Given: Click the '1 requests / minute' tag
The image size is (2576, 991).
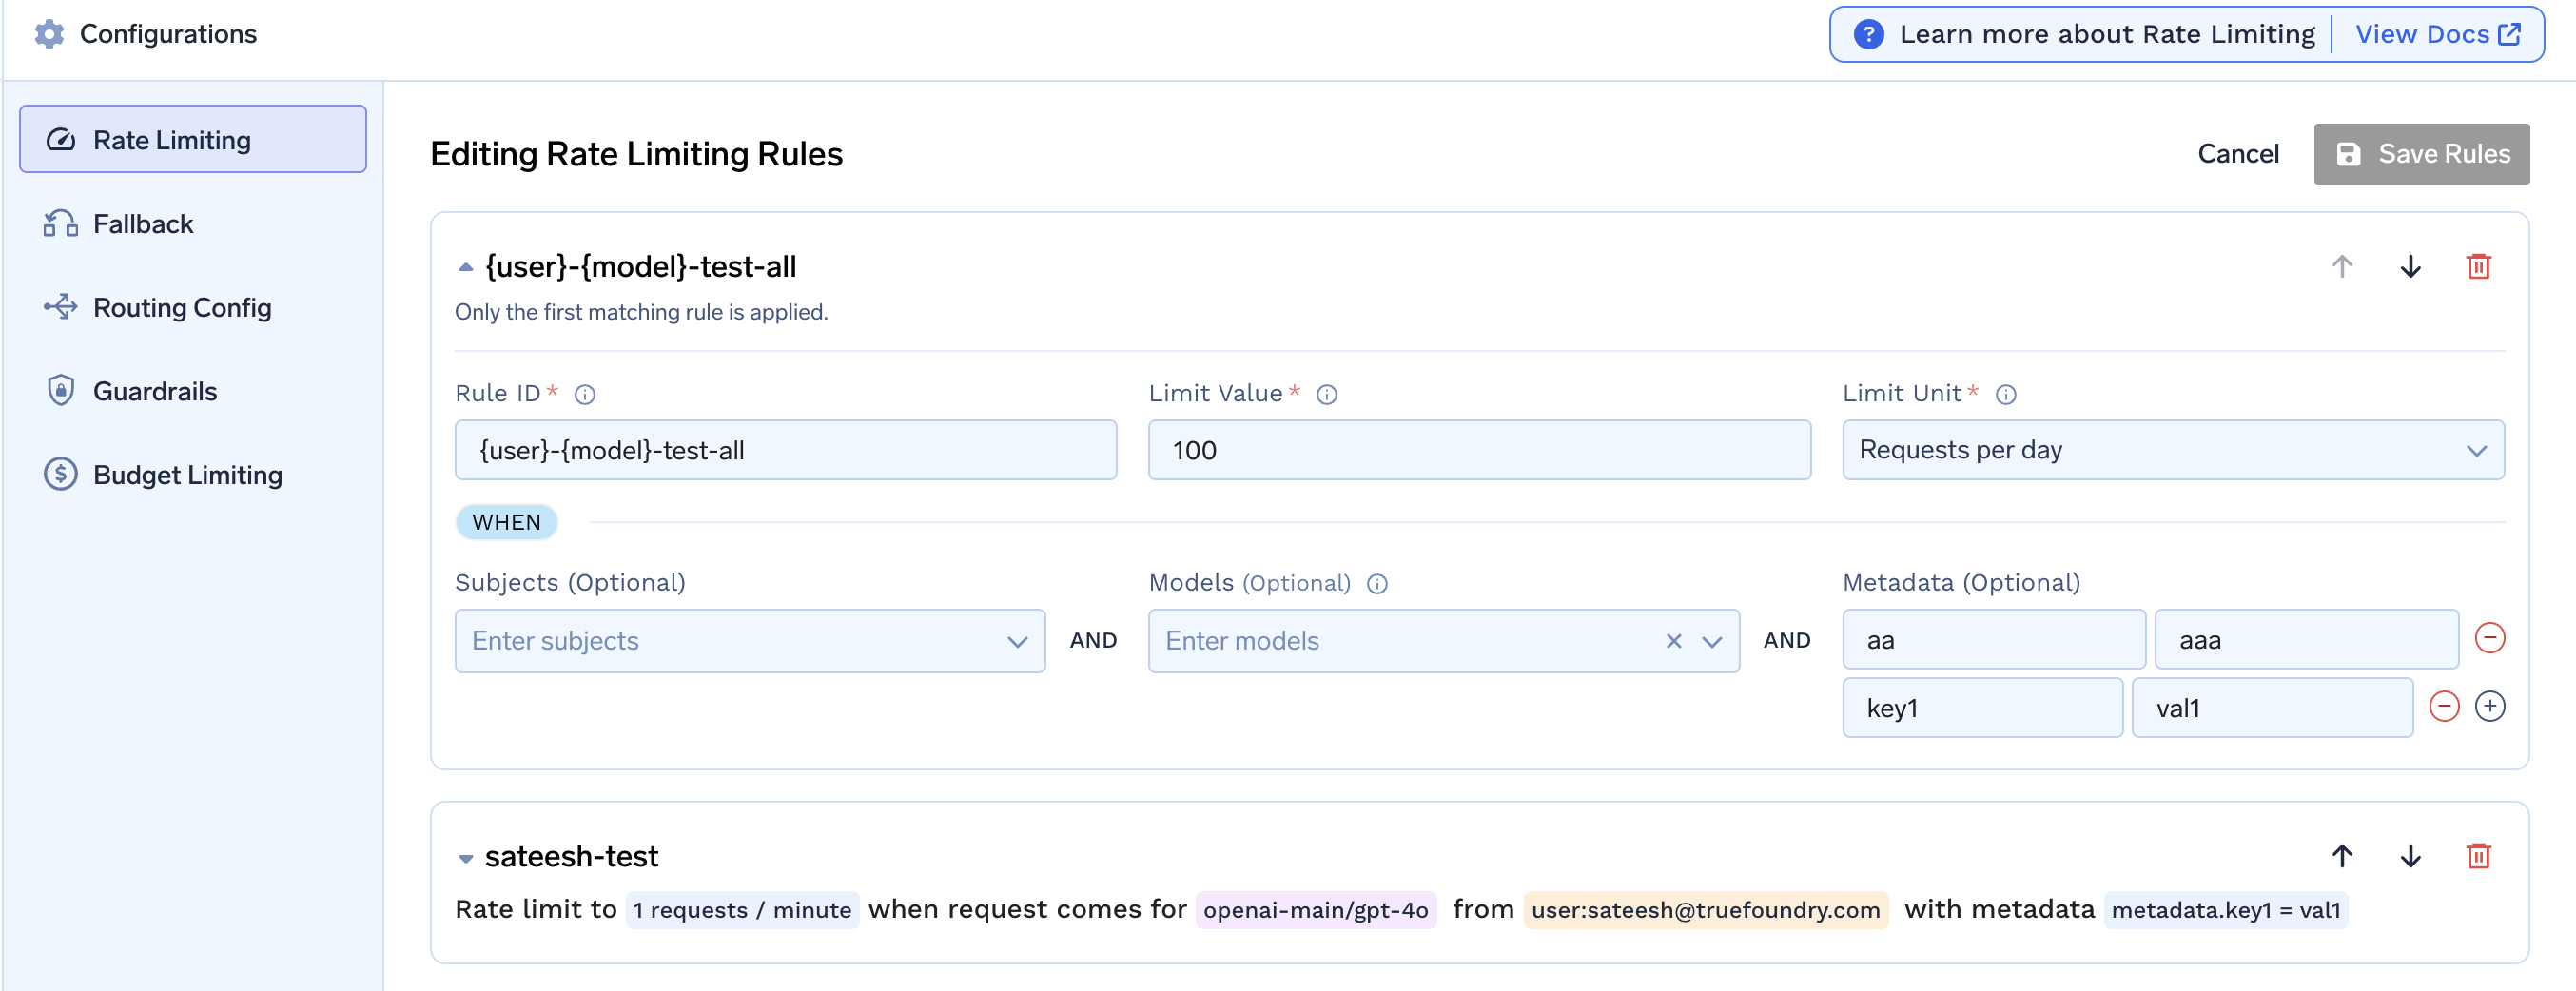Looking at the screenshot, I should coord(742,910).
